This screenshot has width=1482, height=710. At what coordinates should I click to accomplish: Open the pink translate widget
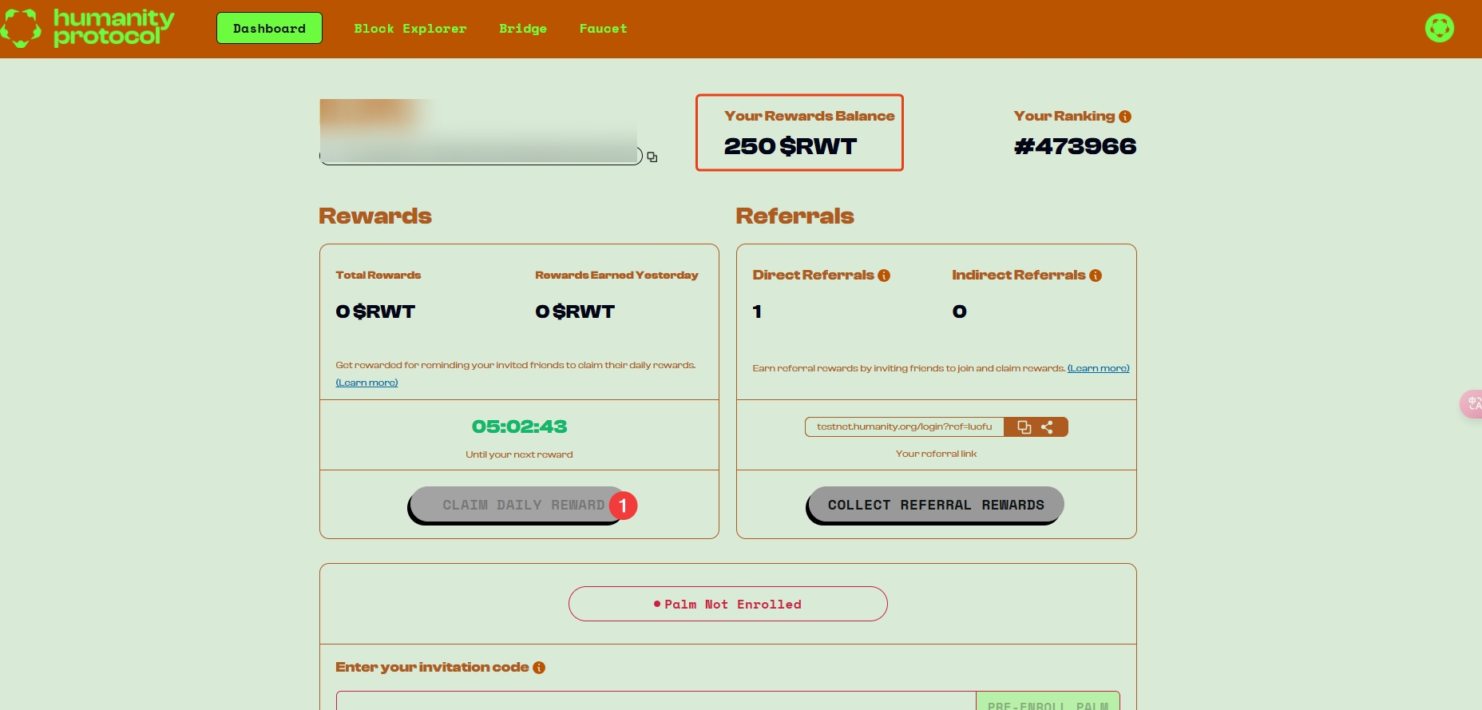pos(1472,404)
